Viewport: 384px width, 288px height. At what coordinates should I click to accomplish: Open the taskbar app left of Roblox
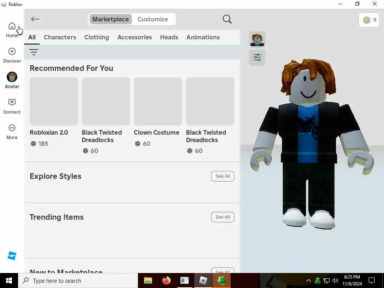184,280
